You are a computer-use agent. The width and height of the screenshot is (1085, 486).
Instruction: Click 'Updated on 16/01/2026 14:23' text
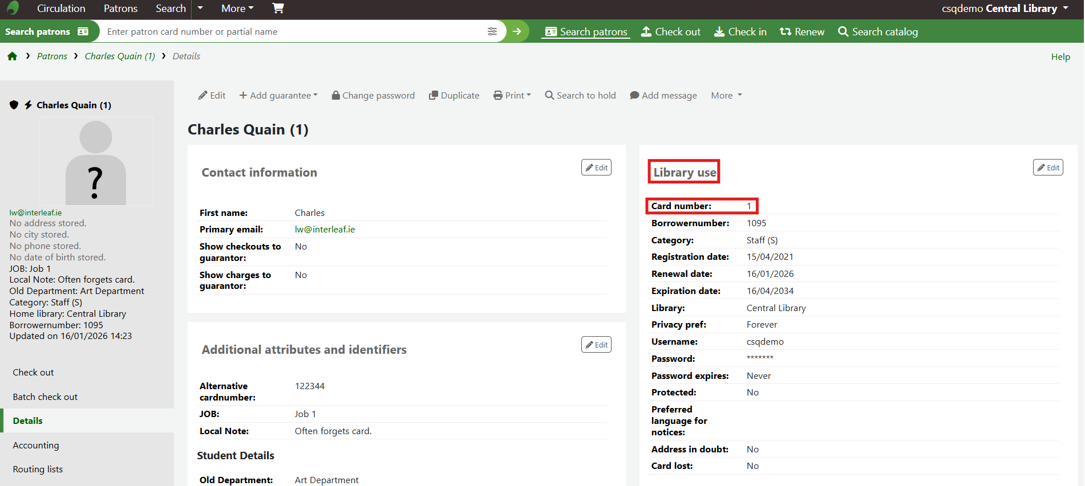71,336
